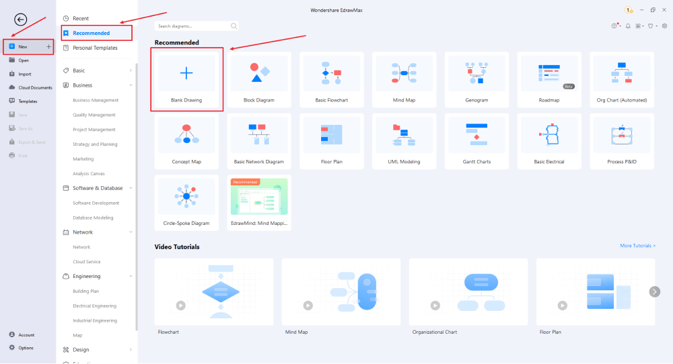This screenshot has width=673, height=364.
Task: Open Software Development subcategory
Action: pyautogui.click(x=96, y=203)
